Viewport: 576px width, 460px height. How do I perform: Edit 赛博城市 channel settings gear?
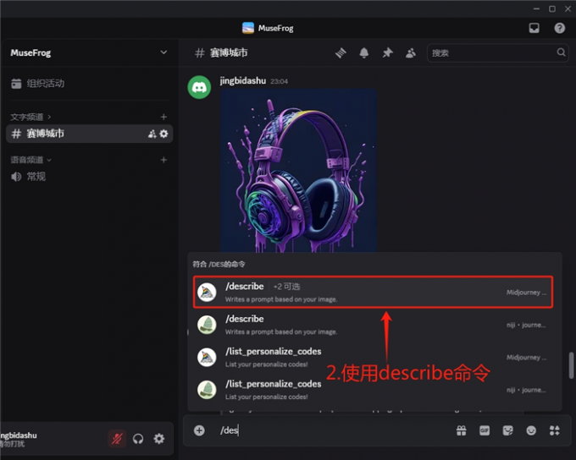click(x=163, y=134)
